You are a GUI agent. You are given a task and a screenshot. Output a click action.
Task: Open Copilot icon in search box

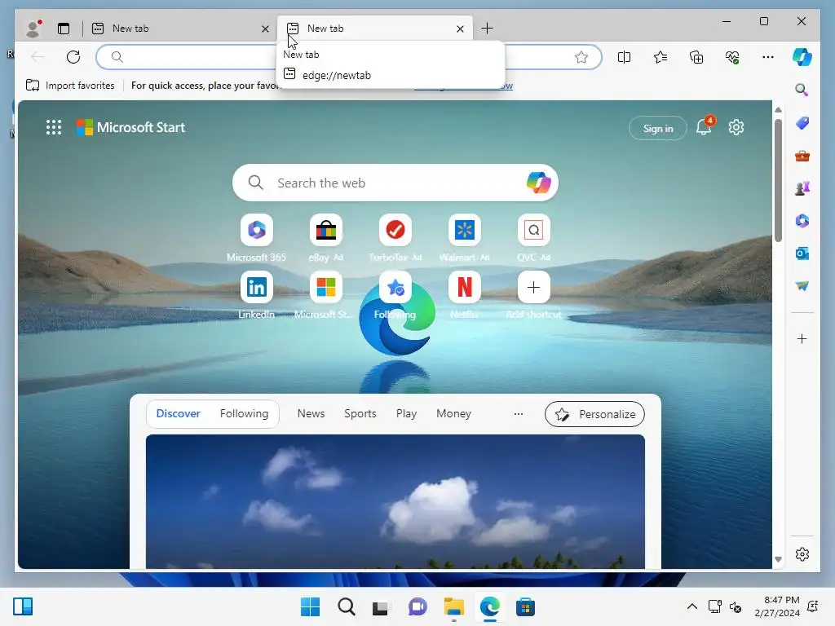coord(538,183)
